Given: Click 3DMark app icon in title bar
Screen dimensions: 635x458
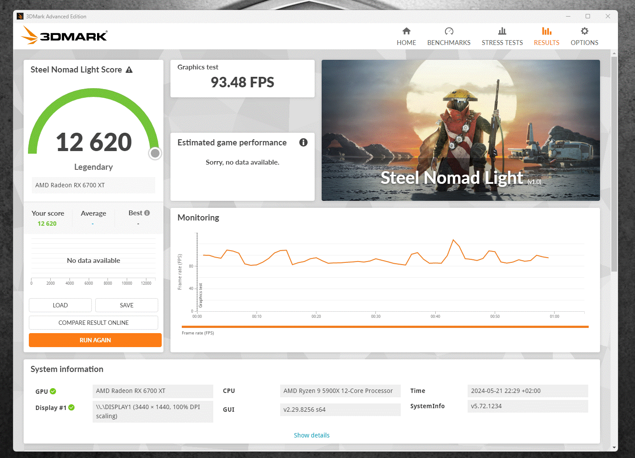Looking at the screenshot, I should pos(20,16).
